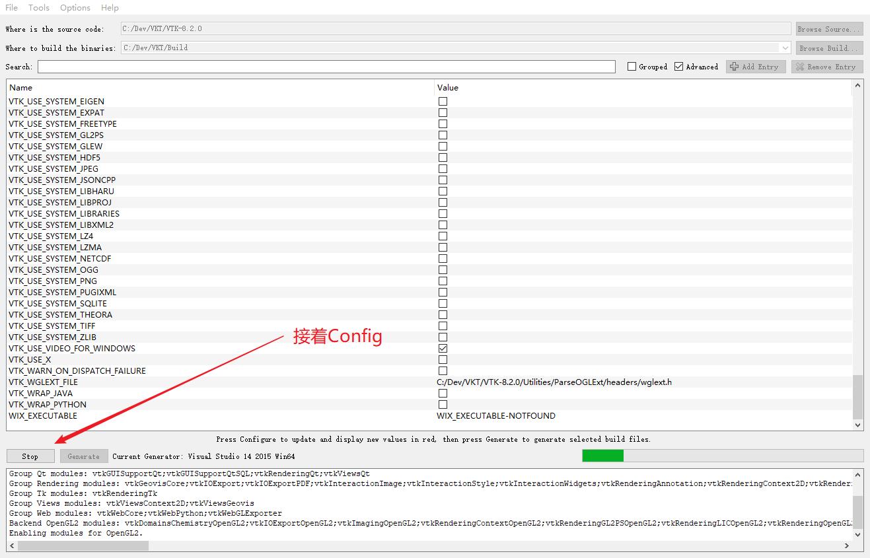Screen dimensions: 870x558
Task: Click the cache list scroll-down arrow
Action: (x=858, y=426)
